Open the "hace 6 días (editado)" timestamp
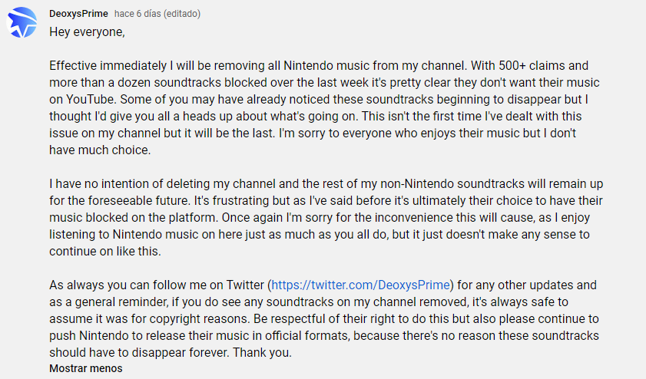Viewport: 646px width, 379px height. pos(157,14)
